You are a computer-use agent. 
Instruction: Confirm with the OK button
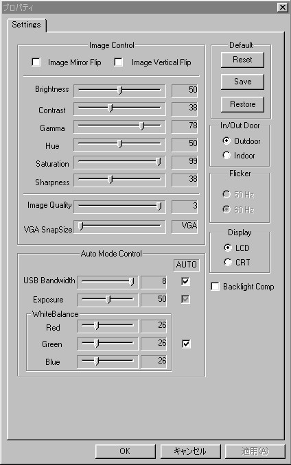[125, 451]
